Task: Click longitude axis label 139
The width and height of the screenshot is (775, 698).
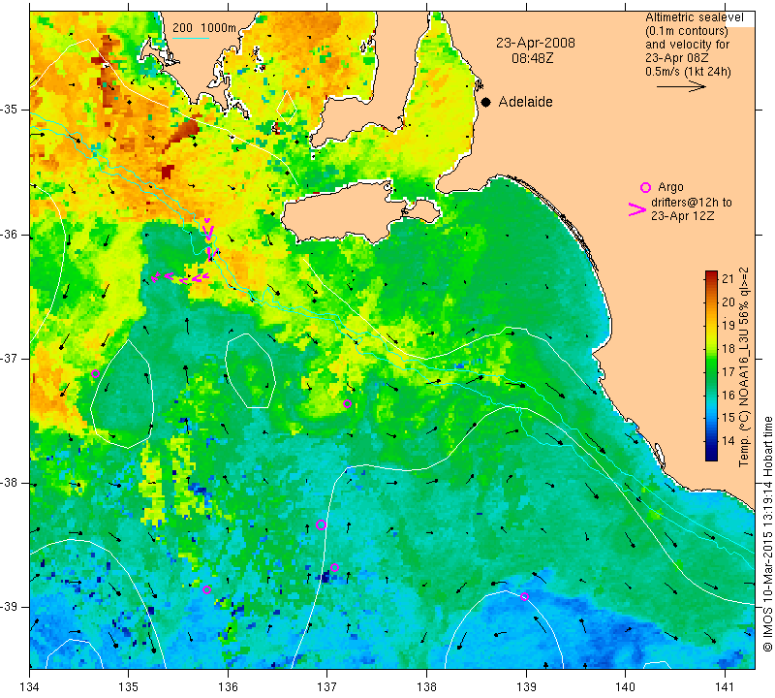Action: click(x=526, y=687)
